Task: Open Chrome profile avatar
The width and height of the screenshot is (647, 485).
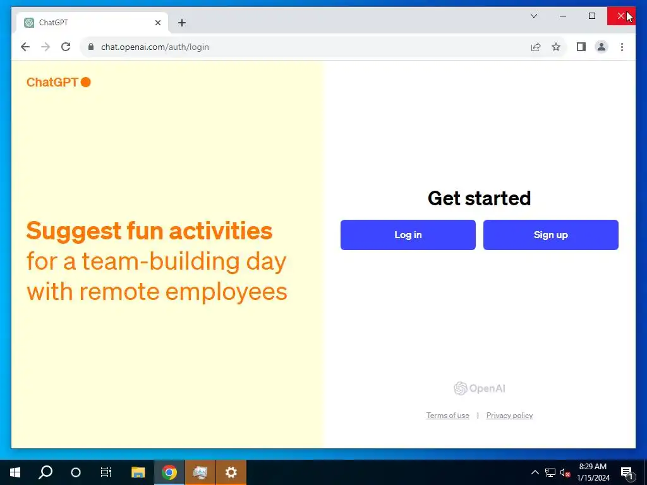Action: [602, 47]
